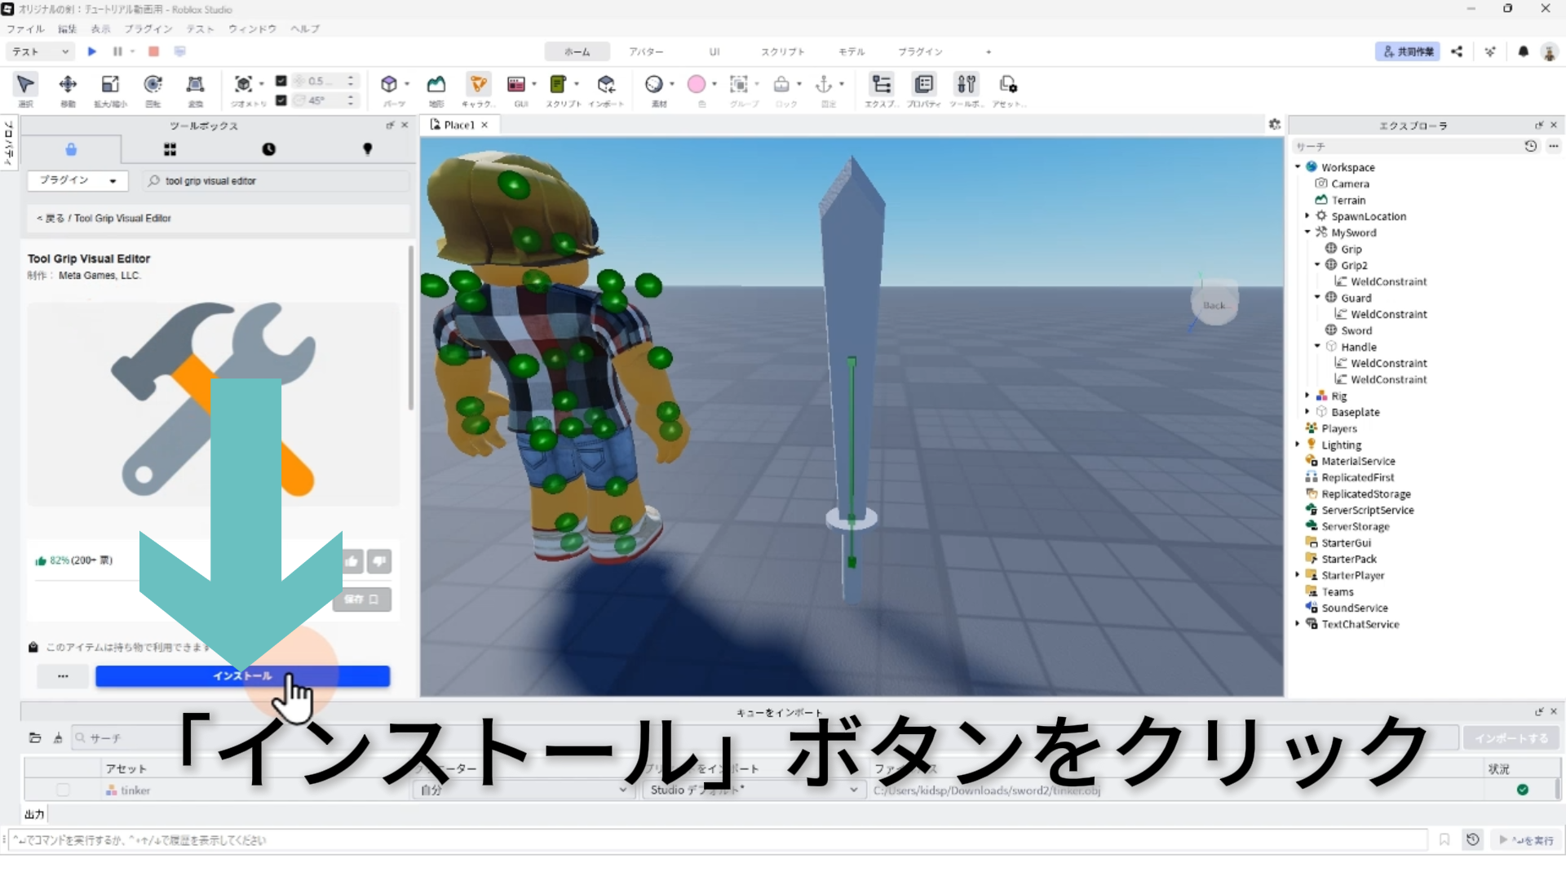Toggle the rotation snap 45° checkbox
1566x881 pixels.
pos(281,100)
